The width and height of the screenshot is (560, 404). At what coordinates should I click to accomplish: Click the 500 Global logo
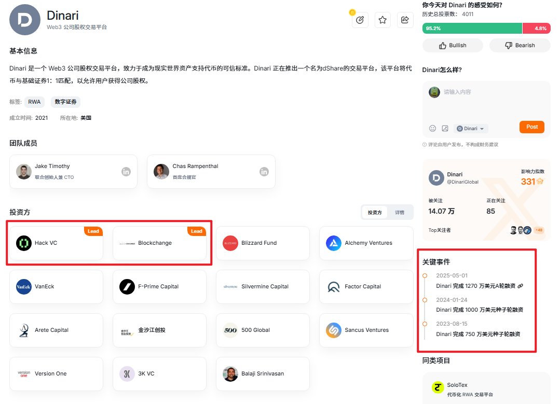coord(230,330)
